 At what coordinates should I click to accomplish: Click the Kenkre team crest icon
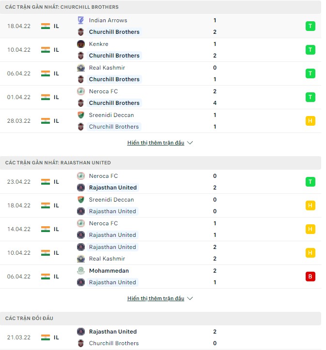pos(81,44)
